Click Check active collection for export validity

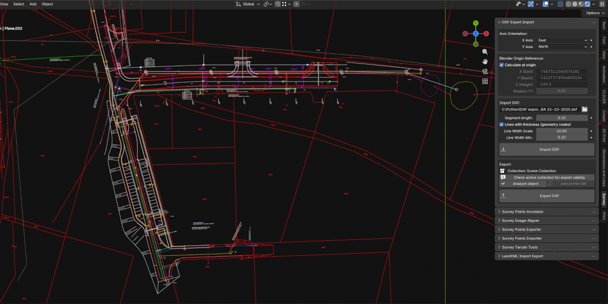click(547, 177)
